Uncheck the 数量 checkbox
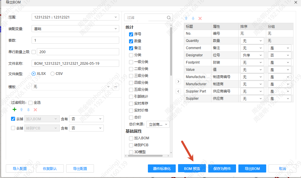The height and width of the screenshot is (178, 301). coord(131,41)
